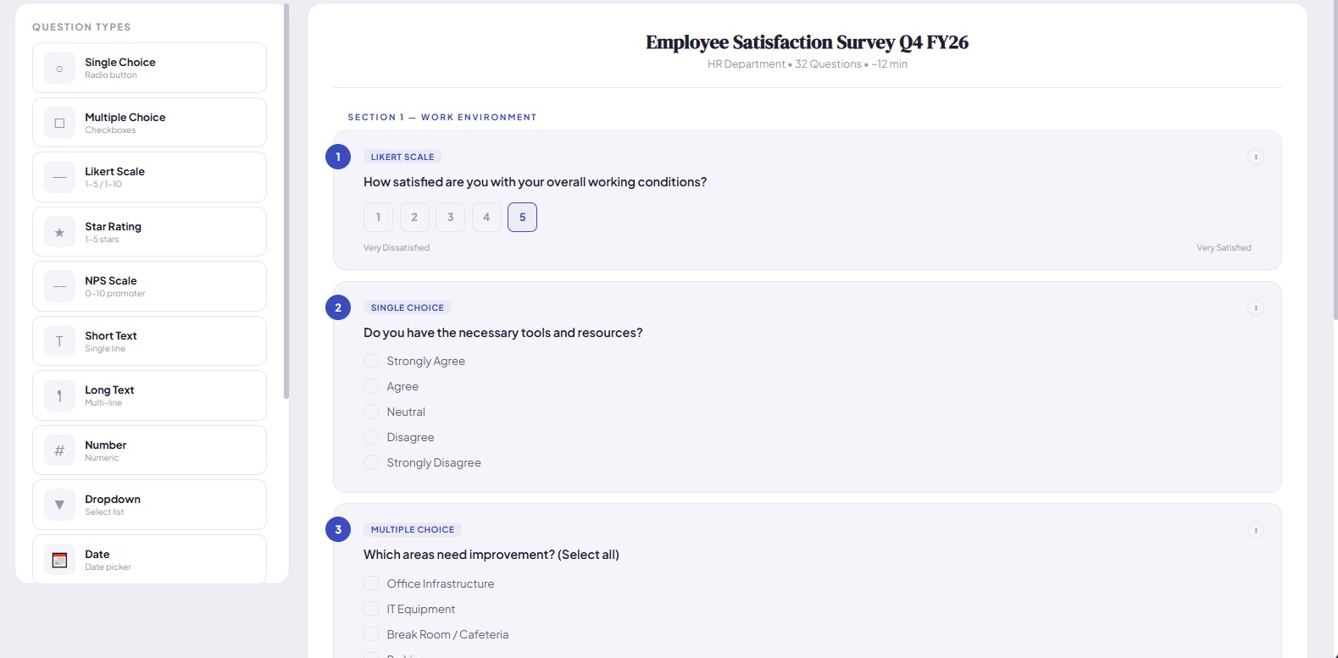Choose the Neutral radio option
The image size is (1338, 658).
coord(371,412)
